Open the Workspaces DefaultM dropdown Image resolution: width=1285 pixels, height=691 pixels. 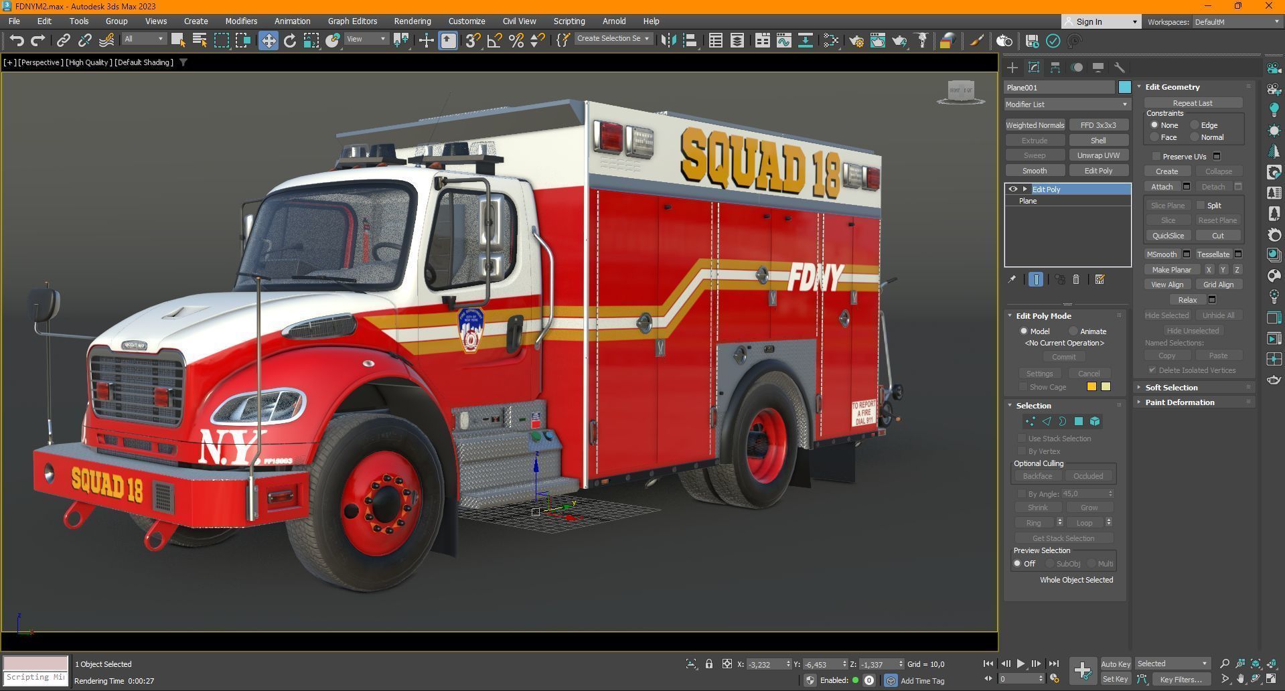coord(1236,22)
